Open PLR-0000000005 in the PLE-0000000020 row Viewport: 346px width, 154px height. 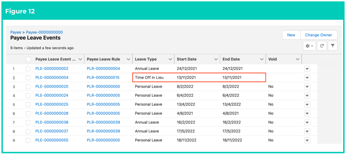click(104, 87)
